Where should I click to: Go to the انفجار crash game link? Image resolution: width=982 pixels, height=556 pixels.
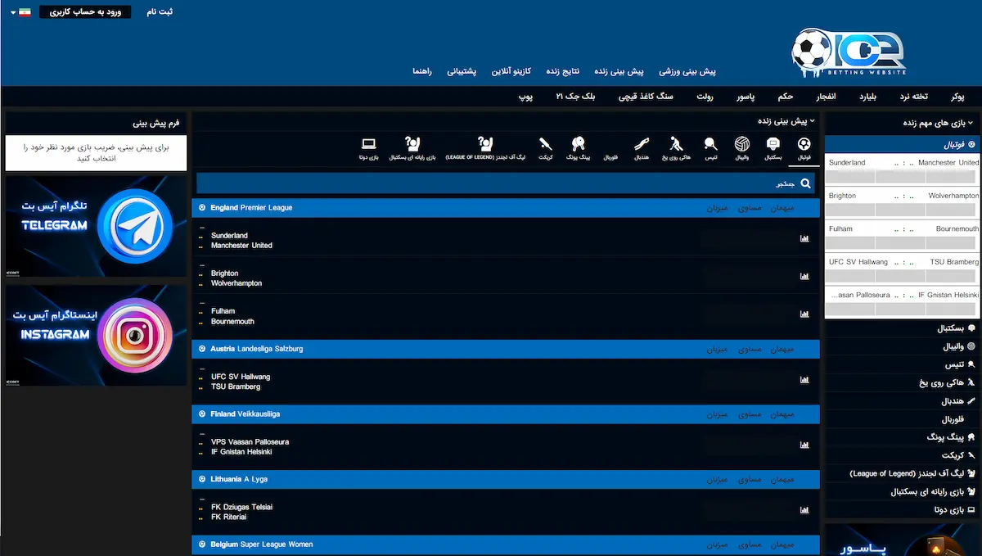pos(824,97)
